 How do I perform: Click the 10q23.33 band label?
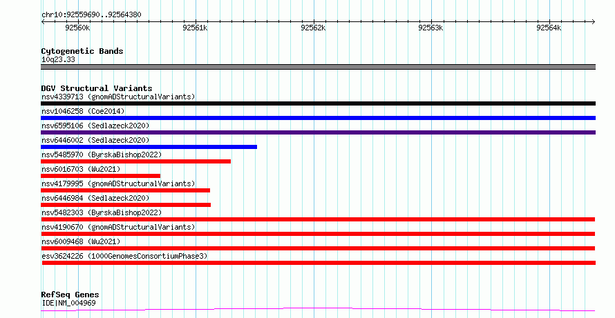[x=59, y=59]
